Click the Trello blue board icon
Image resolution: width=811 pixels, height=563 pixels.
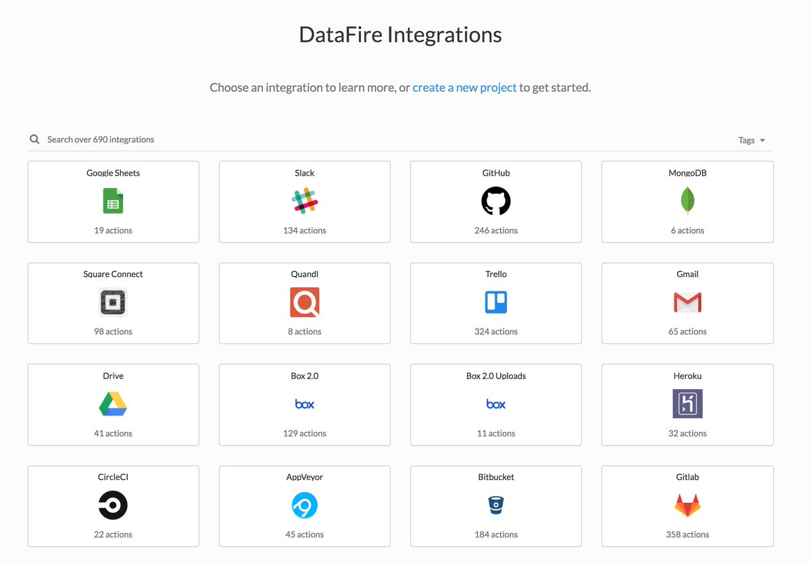496,302
